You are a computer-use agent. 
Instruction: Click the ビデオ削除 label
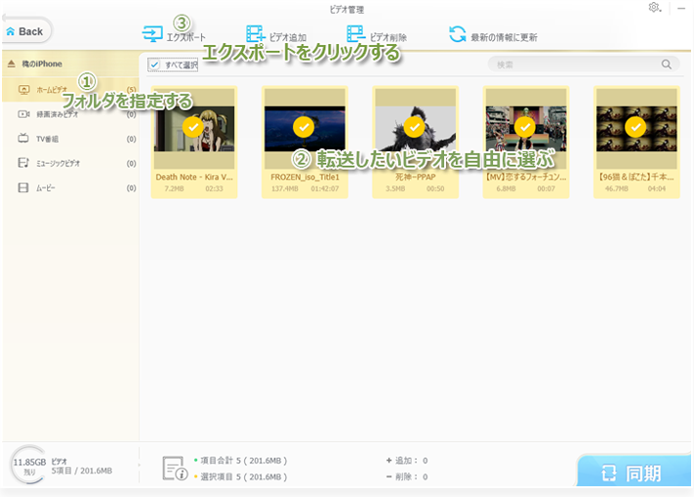point(388,37)
